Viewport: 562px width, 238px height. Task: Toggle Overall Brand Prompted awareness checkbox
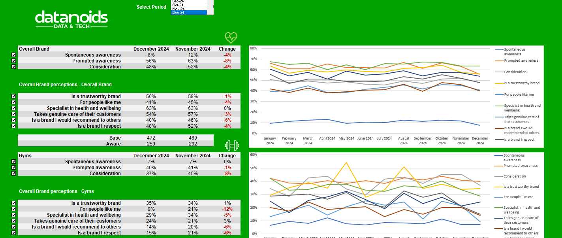point(14,61)
